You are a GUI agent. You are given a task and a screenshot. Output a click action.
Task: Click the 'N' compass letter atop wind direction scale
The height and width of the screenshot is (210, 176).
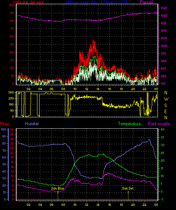click(166, 93)
